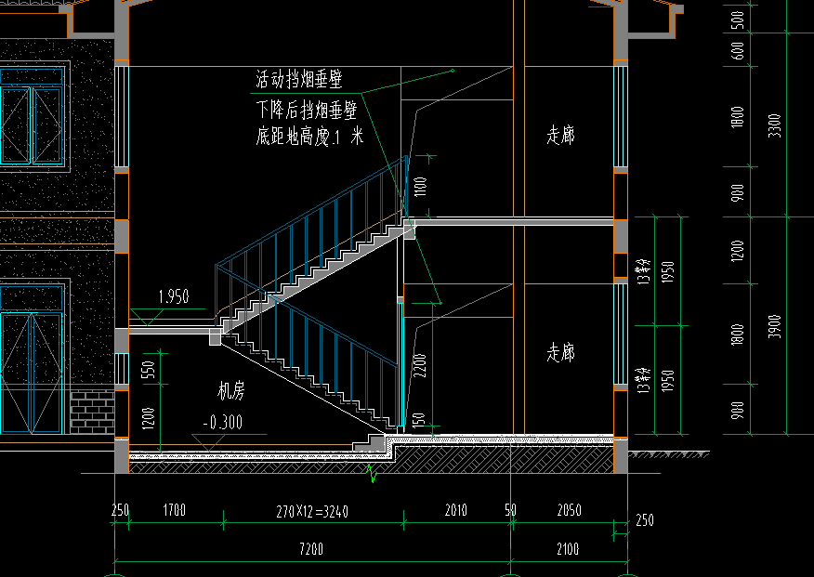Viewport: 814px width, 577px height.
Task: Select the 底距地高度.1 米 note
Action: pyautogui.click(x=309, y=137)
